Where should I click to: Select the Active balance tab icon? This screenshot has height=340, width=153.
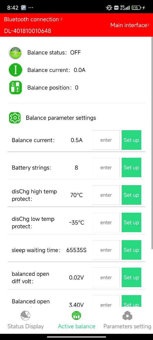click(76, 316)
